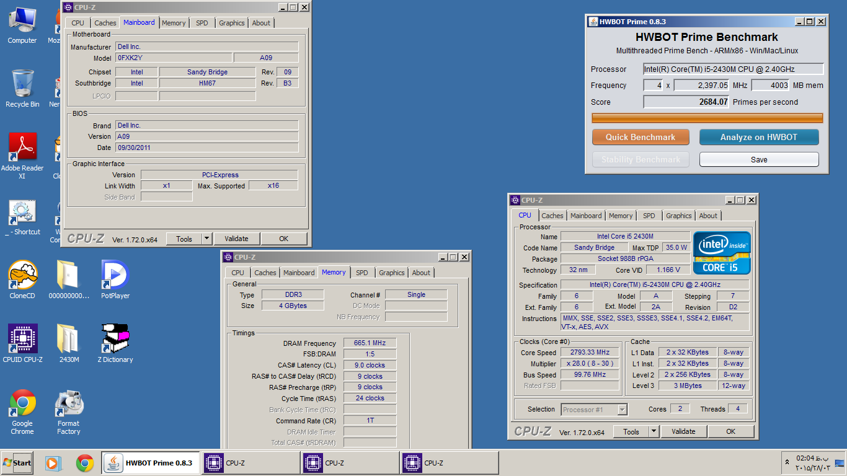The height and width of the screenshot is (476, 847).
Task: Open Google Chrome desktop shortcut
Action: coord(22,412)
